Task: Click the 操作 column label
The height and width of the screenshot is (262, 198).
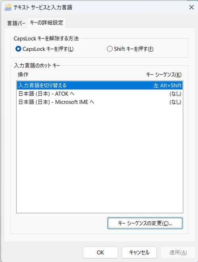Action: point(23,75)
